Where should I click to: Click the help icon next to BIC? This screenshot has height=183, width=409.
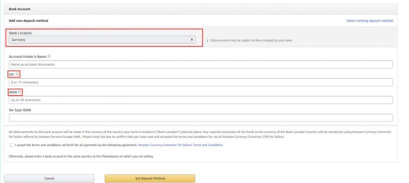point(18,74)
